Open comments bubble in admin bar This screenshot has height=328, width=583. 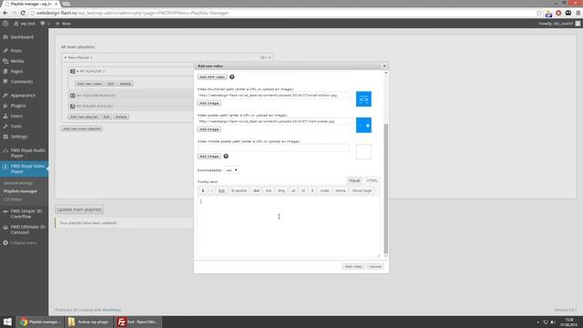[43, 24]
